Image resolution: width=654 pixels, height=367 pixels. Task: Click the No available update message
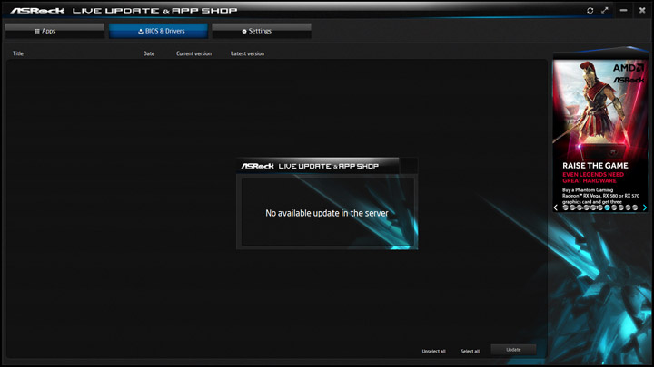(x=327, y=213)
